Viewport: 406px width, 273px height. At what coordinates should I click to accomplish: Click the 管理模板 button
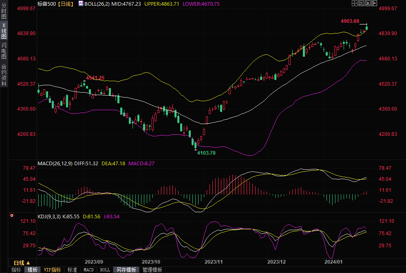pos(152,270)
